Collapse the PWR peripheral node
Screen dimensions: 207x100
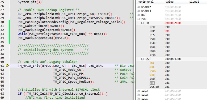[138, 19]
